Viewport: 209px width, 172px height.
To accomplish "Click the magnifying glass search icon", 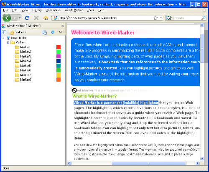I will 204,18.
